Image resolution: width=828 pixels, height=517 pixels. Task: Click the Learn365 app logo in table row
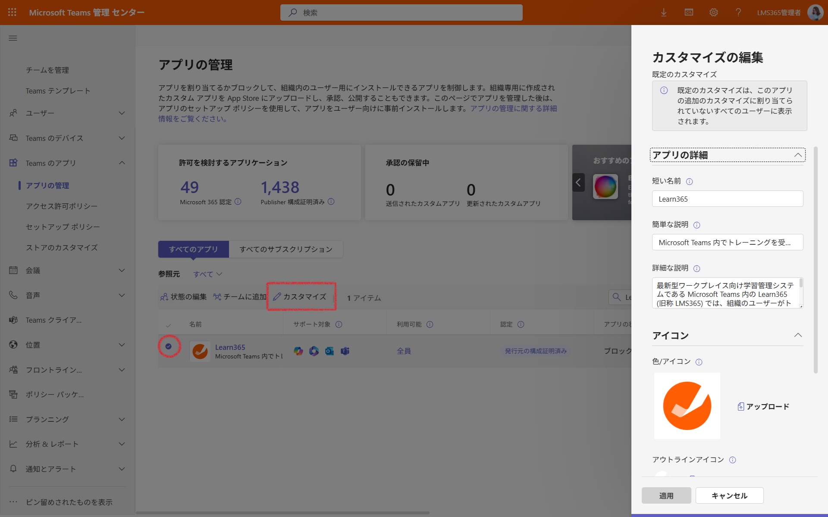tap(200, 352)
